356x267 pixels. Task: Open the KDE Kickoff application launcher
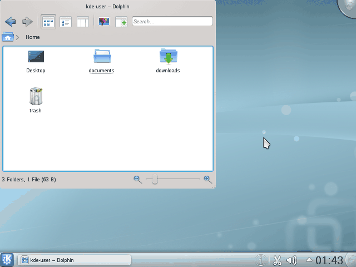pyautogui.click(x=7, y=260)
